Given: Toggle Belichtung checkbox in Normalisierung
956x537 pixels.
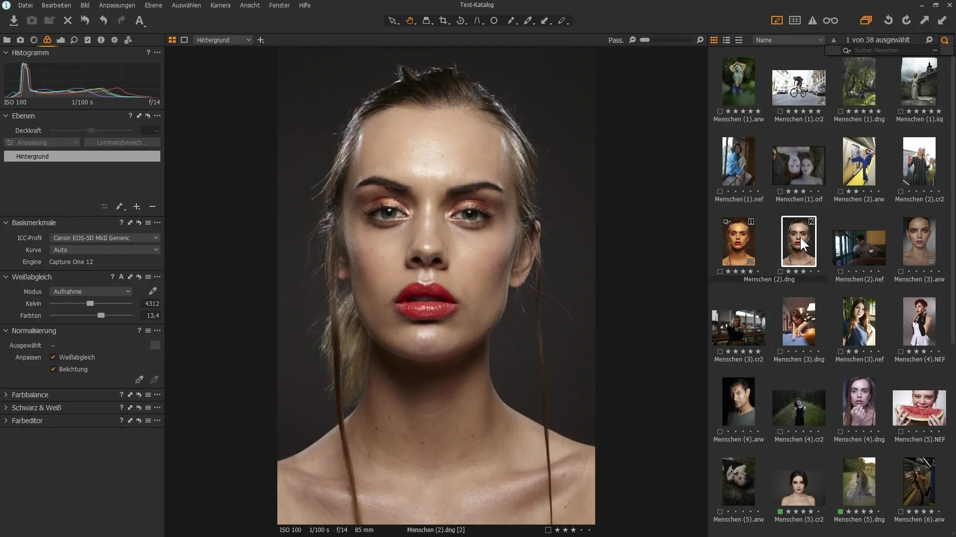Looking at the screenshot, I should click(x=53, y=369).
